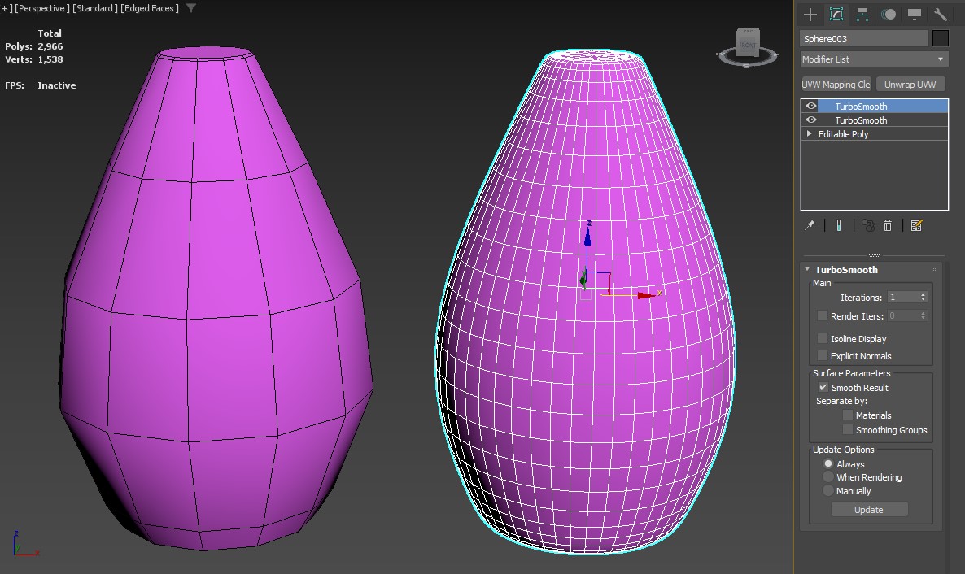965x574 pixels.
Task: Select the When Rendering update option
Action: tap(828, 477)
